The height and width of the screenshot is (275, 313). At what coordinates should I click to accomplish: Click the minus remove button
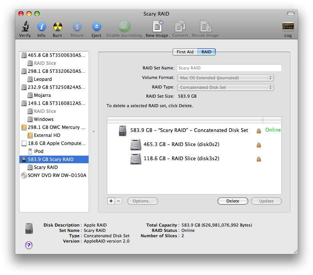118,201
